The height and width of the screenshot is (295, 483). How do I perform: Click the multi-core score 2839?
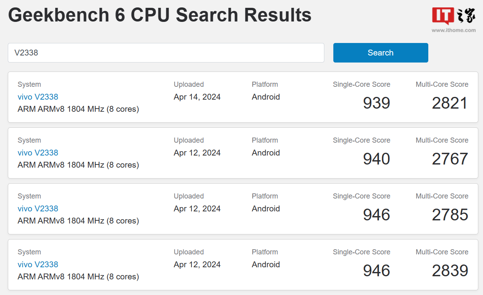(x=450, y=271)
